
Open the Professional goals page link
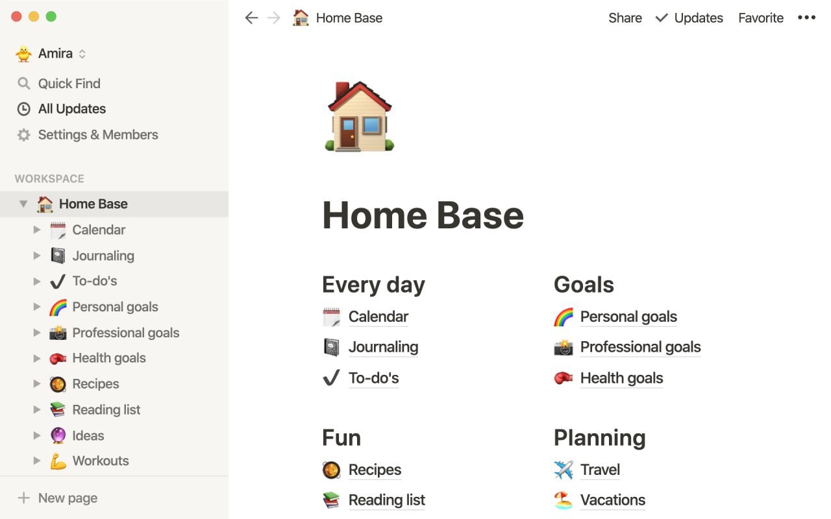(640, 347)
